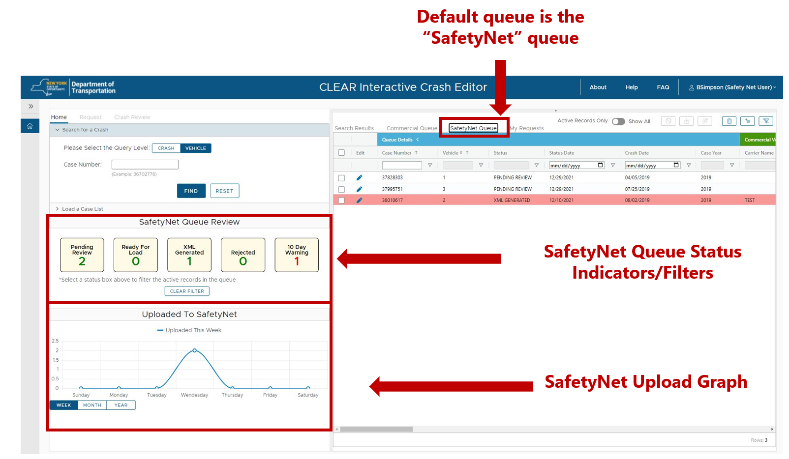This screenshot has height=459, width=789.
Task: Click the clear filters funnel toolbar icon
Action: [x=766, y=121]
